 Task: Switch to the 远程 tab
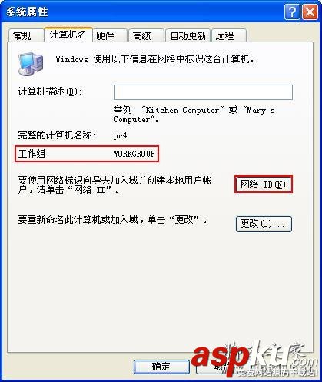click(x=229, y=35)
